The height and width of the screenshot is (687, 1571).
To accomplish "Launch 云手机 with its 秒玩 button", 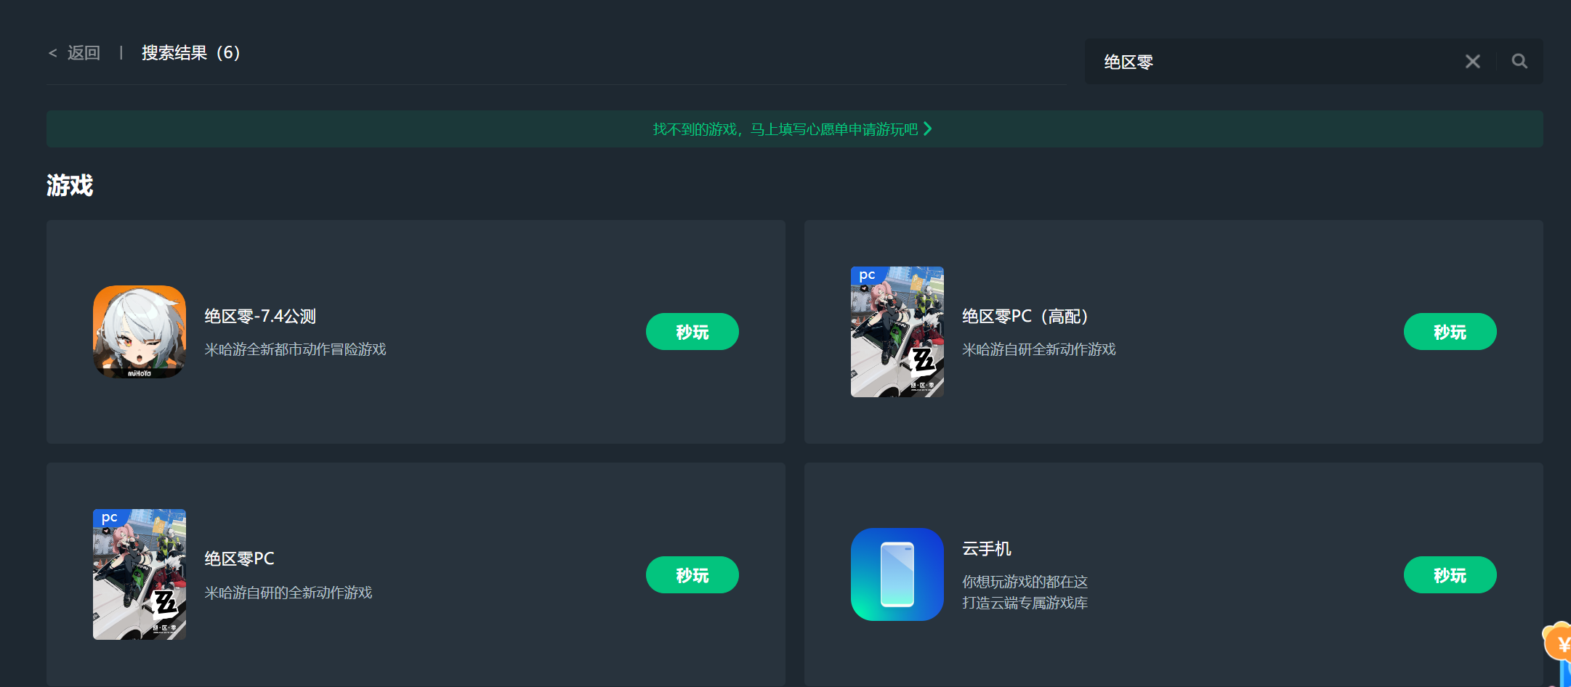I will (x=1450, y=575).
